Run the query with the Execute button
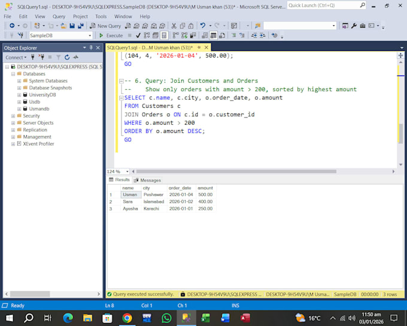Viewport: 407px width, 326px height. pos(111,35)
